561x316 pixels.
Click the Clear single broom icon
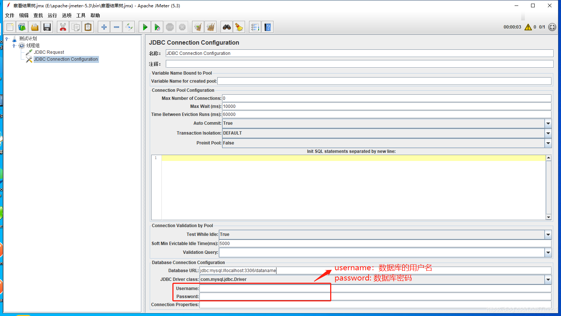pyautogui.click(x=198, y=27)
